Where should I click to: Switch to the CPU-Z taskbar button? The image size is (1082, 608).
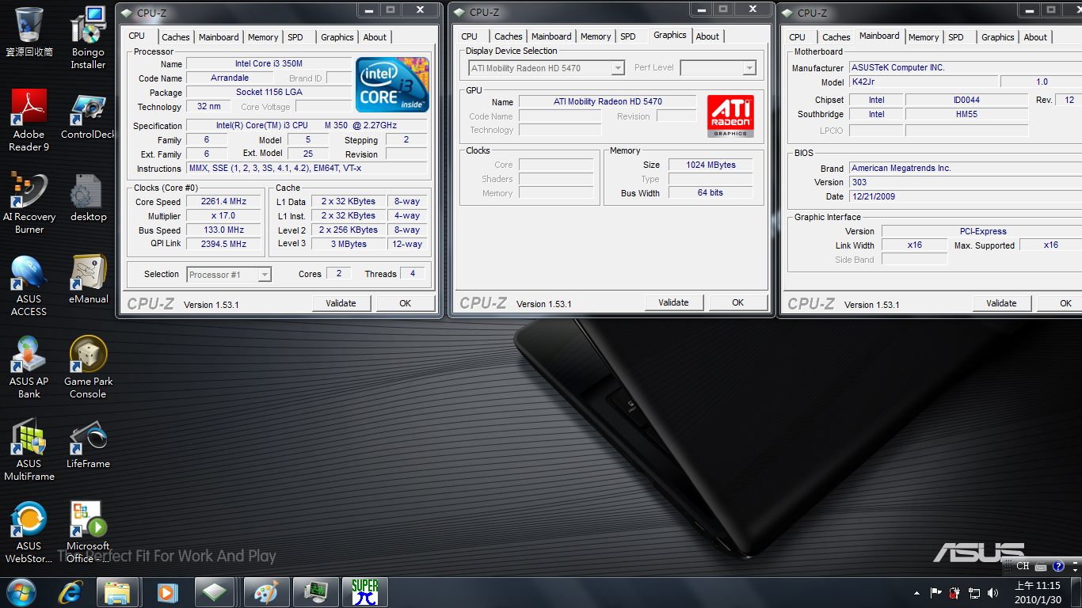tap(215, 592)
